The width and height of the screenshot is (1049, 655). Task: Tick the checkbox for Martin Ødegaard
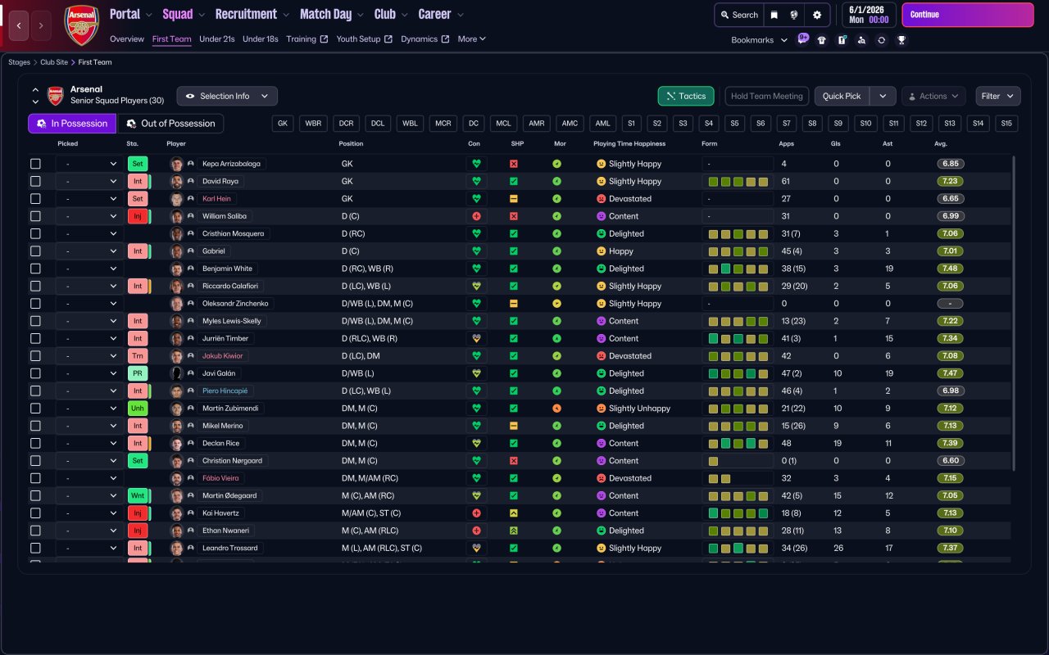coord(35,495)
